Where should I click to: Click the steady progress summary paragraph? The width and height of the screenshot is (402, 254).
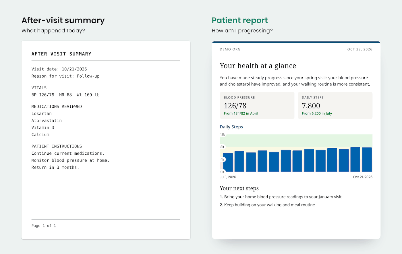tap(295, 81)
